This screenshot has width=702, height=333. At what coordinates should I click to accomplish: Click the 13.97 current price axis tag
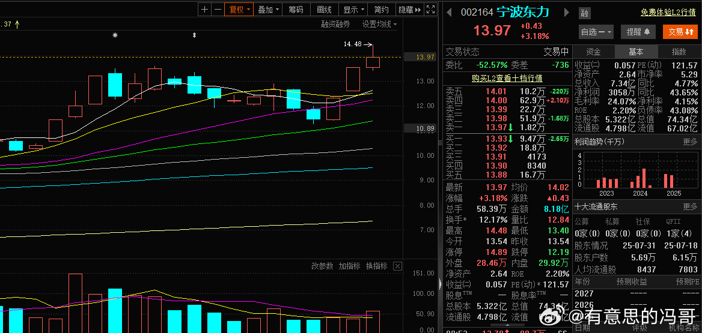420,57
